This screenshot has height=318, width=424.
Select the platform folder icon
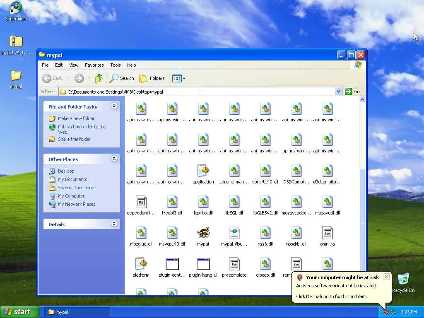coord(141,264)
